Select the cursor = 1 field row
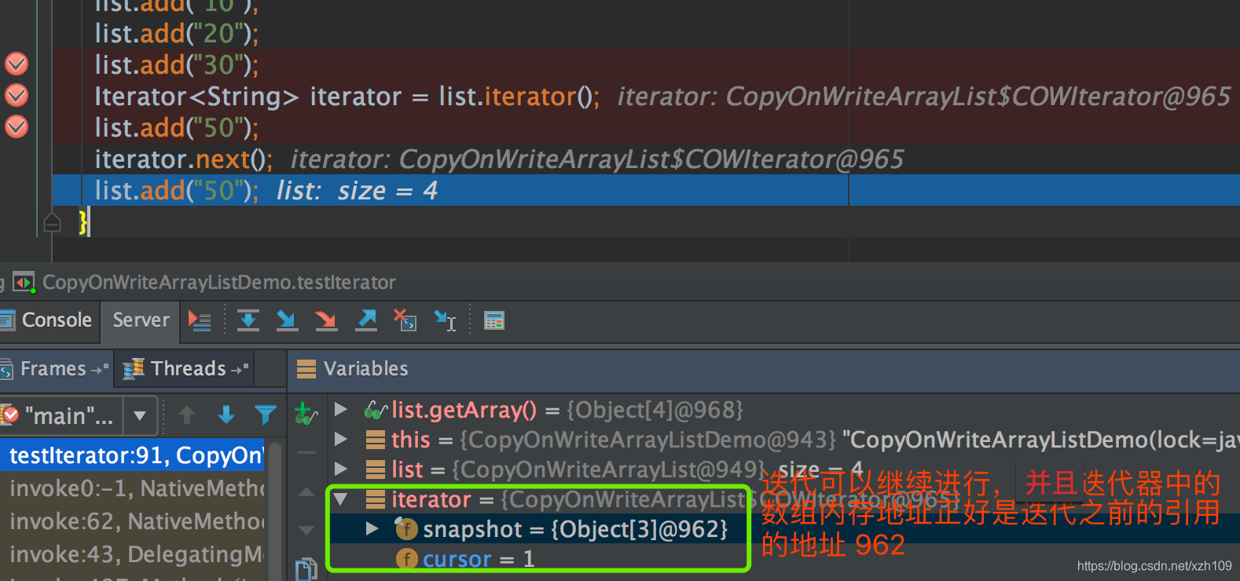 (x=479, y=559)
